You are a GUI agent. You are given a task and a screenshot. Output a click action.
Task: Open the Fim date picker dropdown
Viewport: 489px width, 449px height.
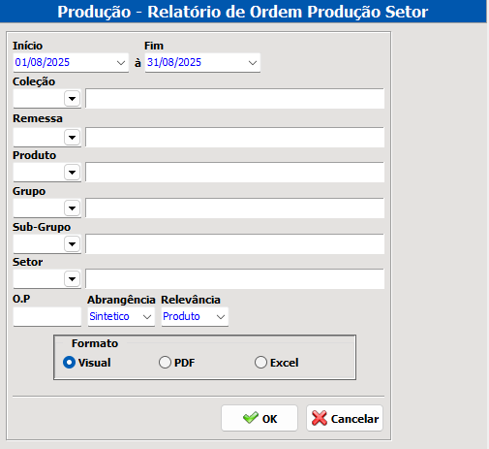pyautogui.click(x=253, y=63)
